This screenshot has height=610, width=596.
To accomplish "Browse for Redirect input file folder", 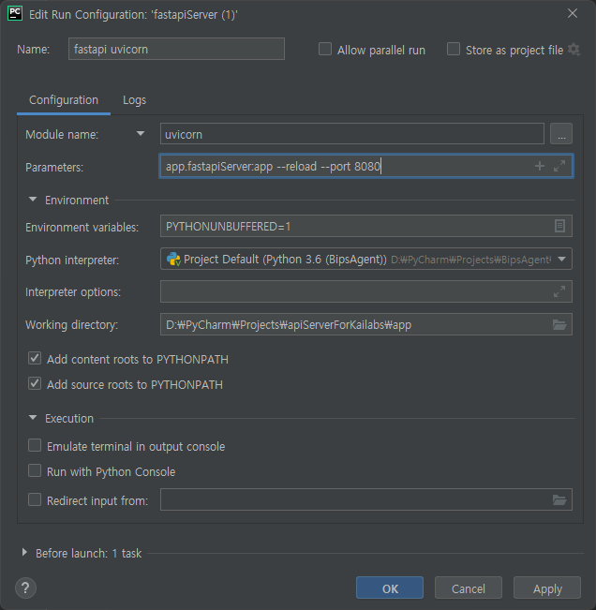I will coord(559,499).
